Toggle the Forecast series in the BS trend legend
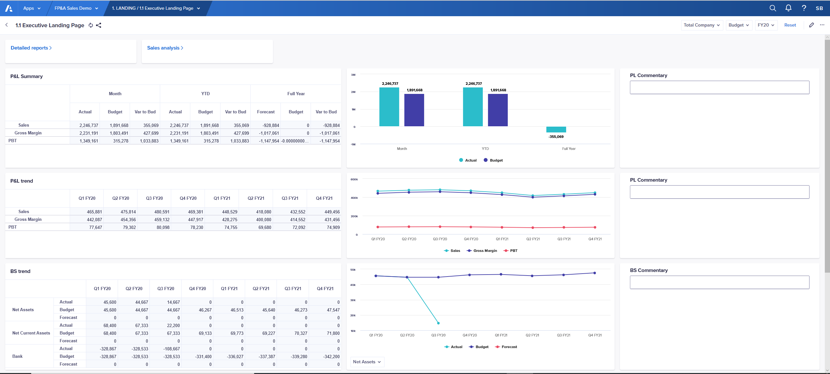 tap(506, 347)
